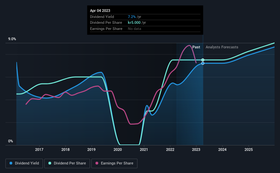
Task: Click the 'No data' earnings value
Action: 134,29
